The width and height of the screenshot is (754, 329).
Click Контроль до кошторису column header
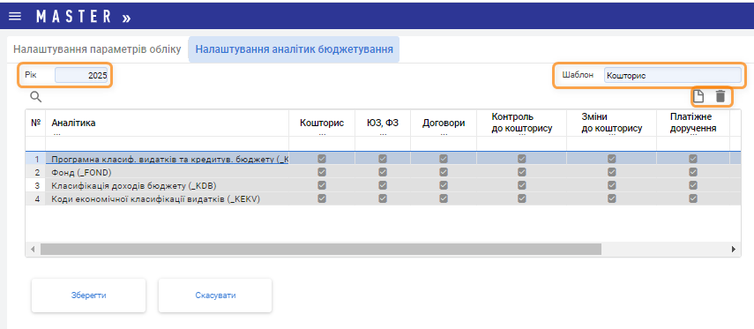click(x=522, y=123)
